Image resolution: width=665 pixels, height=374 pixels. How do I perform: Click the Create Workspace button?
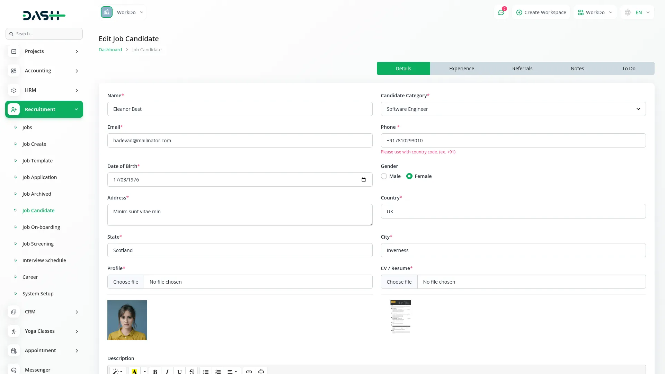[541, 12]
